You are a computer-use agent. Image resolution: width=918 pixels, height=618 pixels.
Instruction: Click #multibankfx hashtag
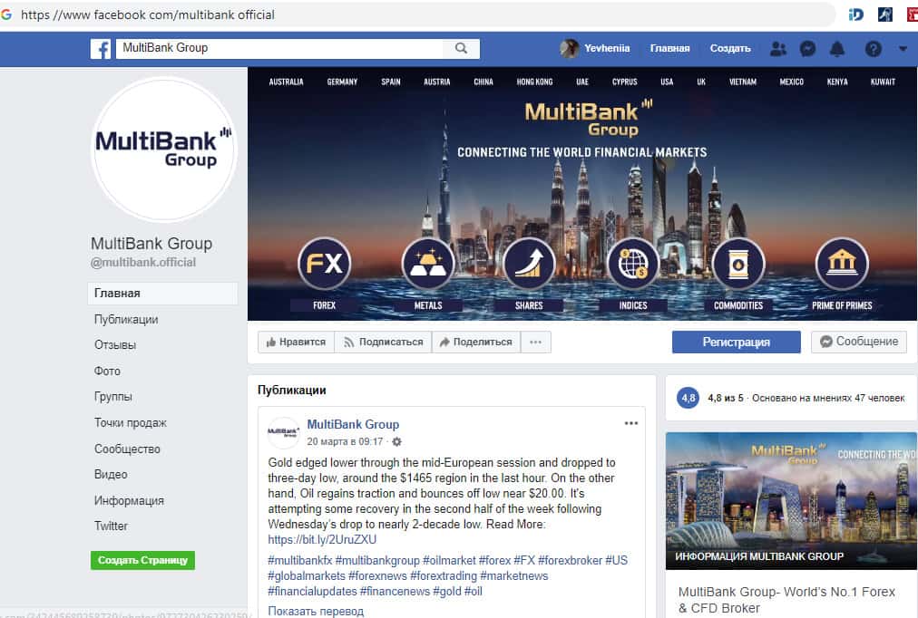click(x=299, y=560)
